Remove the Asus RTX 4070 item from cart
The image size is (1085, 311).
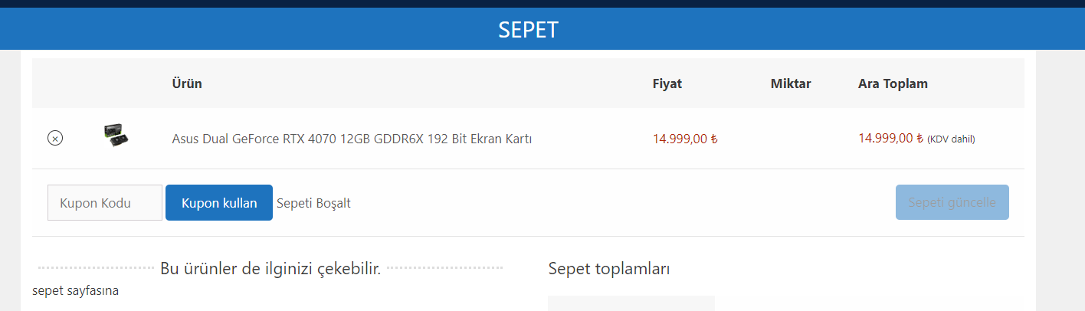[x=55, y=139]
